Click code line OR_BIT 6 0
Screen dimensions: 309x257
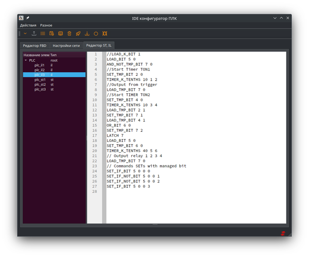(x=119, y=125)
